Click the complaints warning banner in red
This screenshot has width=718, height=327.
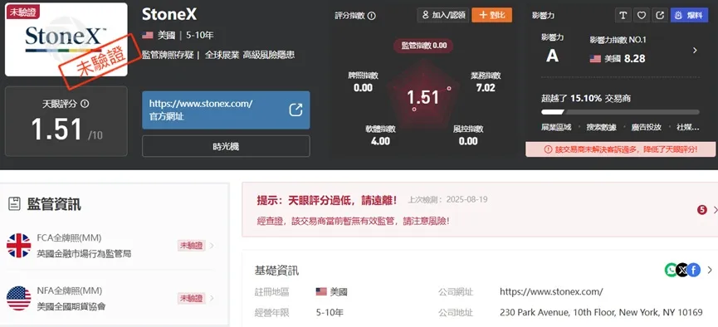coord(620,149)
